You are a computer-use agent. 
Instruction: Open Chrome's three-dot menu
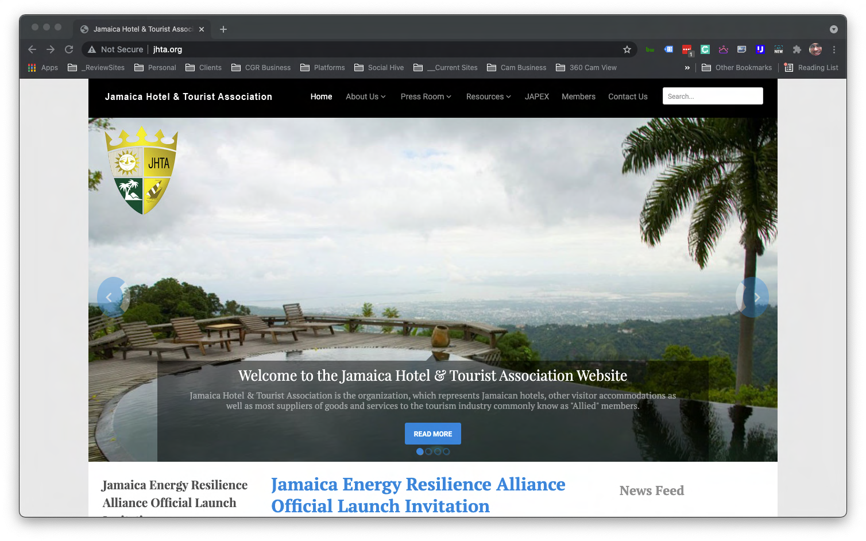(834, 49)
